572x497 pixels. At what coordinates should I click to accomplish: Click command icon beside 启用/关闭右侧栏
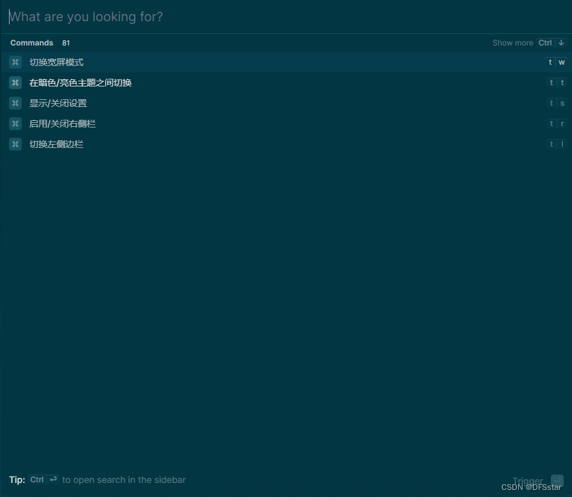(15, 124)
